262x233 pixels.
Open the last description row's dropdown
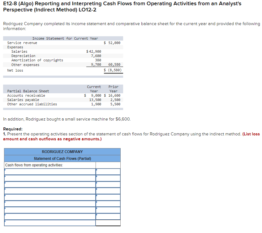click(49, 222)
